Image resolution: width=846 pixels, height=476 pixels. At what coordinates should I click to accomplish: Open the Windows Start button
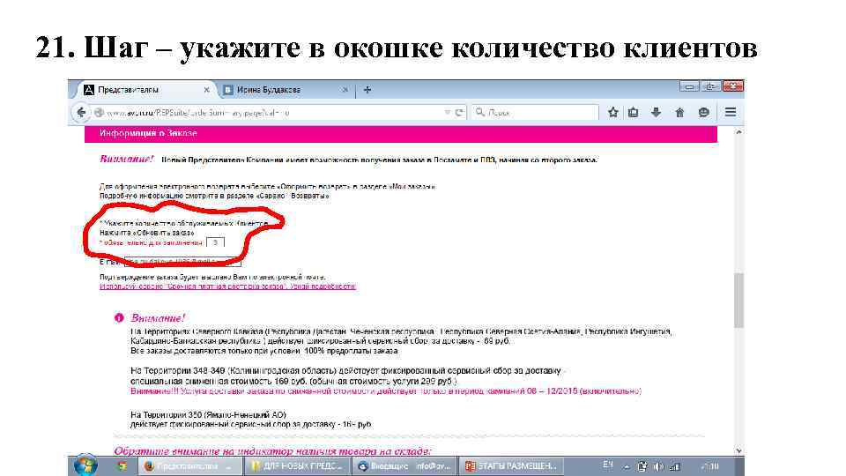point(85,465)
